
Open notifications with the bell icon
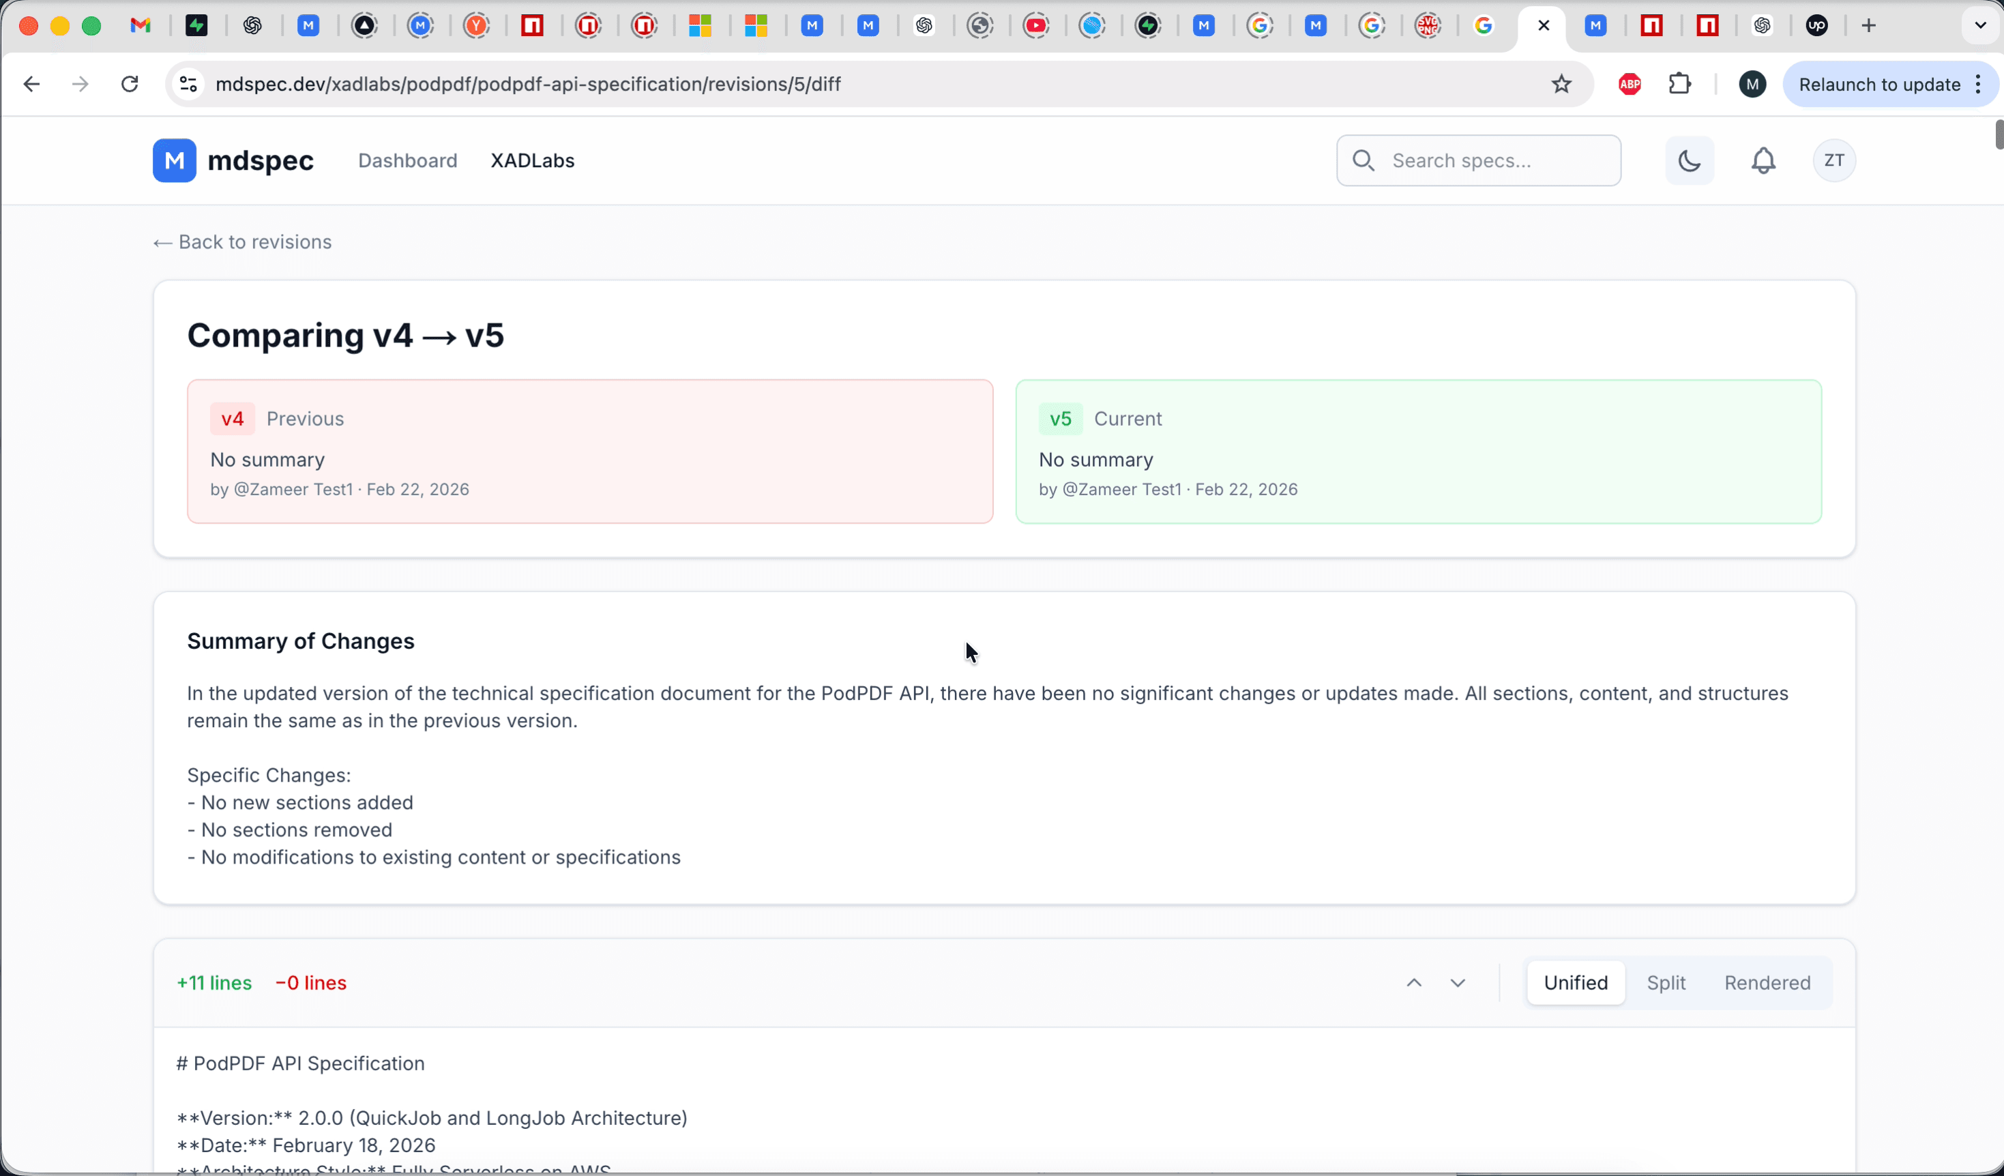click(1764, 160)
